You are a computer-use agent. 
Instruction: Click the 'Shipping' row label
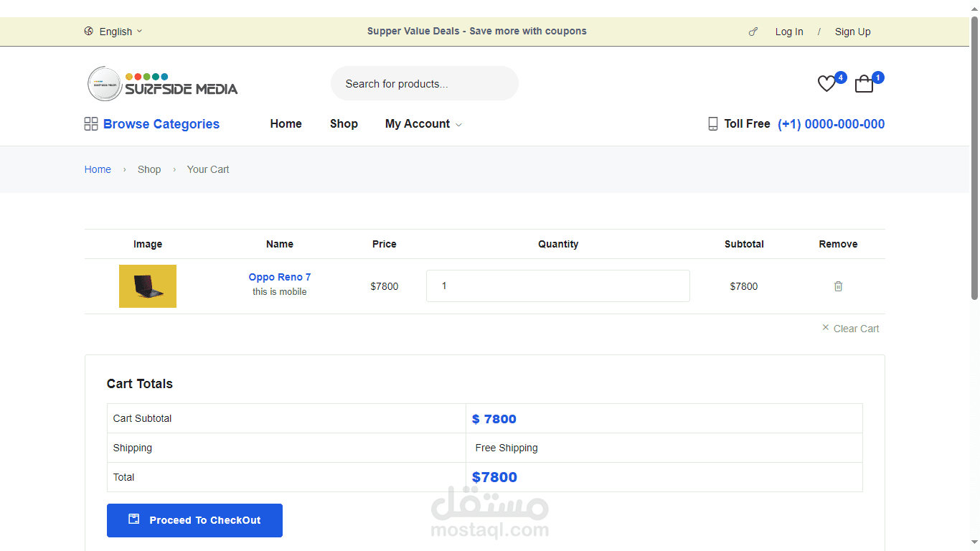(x=133, y=448)
